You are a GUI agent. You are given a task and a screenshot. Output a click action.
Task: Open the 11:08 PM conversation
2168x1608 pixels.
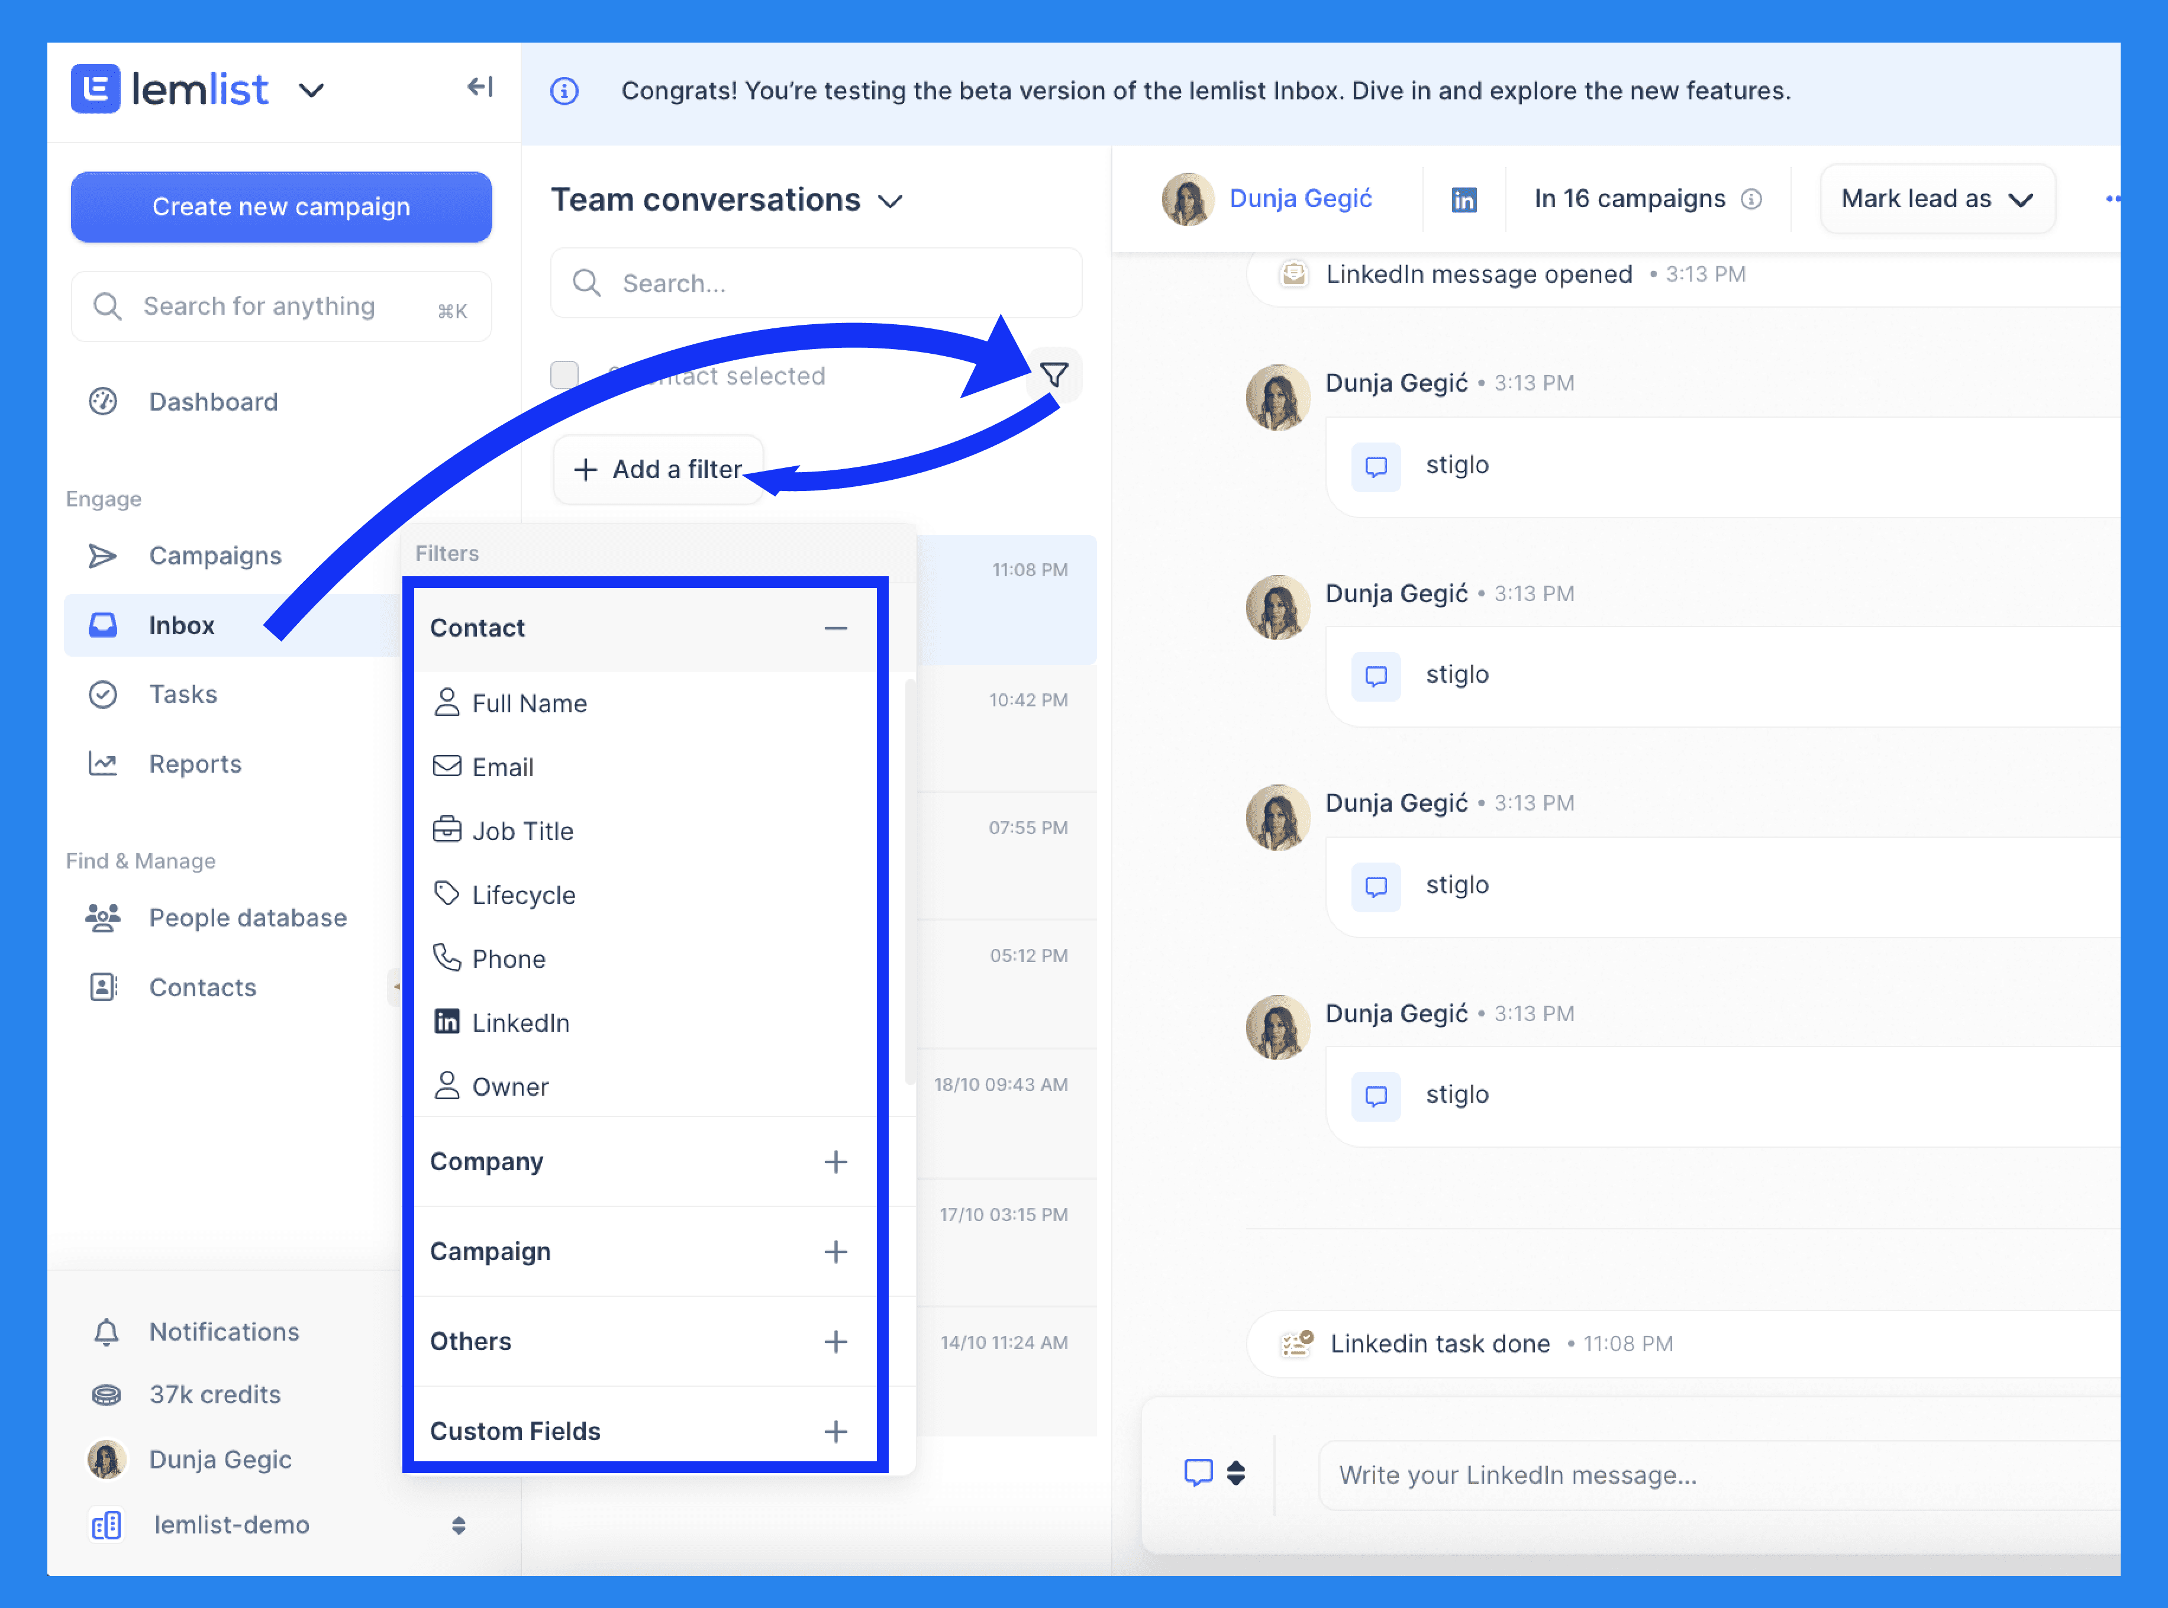click(1006, 599)
